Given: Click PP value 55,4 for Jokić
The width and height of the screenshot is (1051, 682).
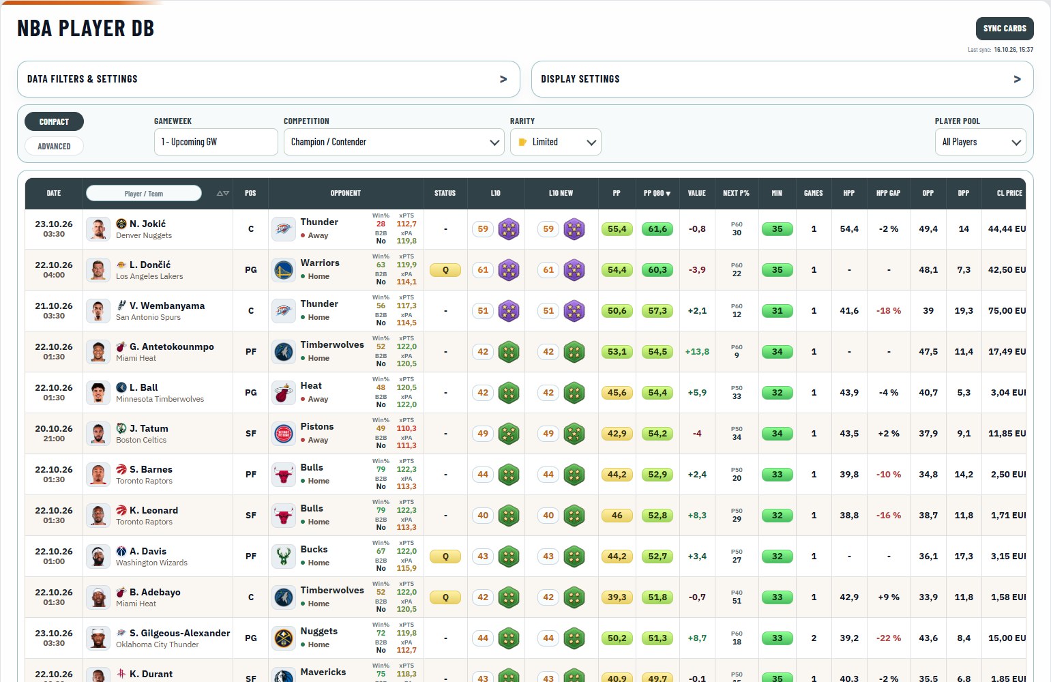Looking at the screenshot, I should tap(617, 229).
